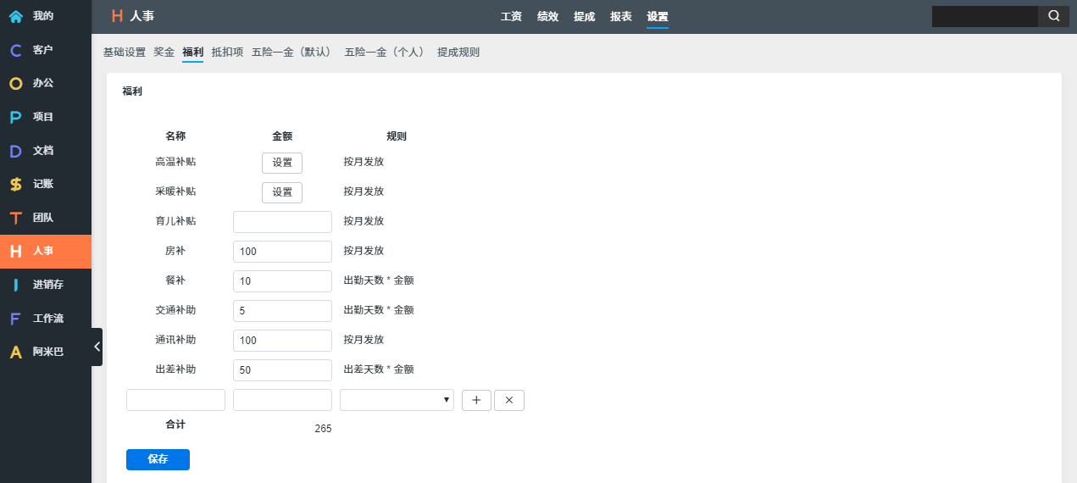Open the 项目 P icon
Viewport: 1077px width, 483px height.
(15, 117)
